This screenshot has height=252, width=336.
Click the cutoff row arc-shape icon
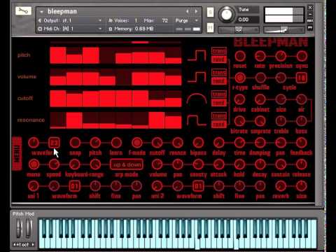[197, 99]
